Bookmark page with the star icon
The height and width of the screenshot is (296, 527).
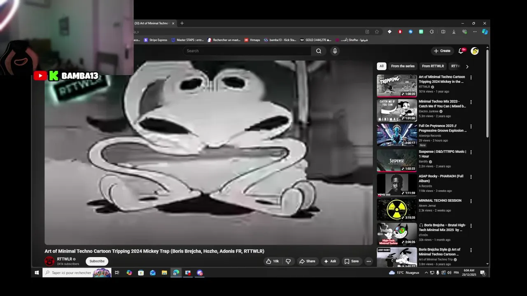pyautogui.click(x=377, y=32)
